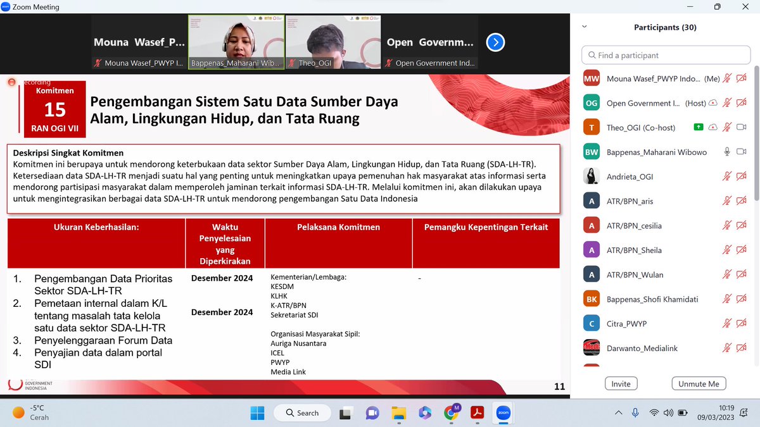Click Theo_OGI's screen sharing indicator icon
760x427 pixels.
tap(699, 127)
